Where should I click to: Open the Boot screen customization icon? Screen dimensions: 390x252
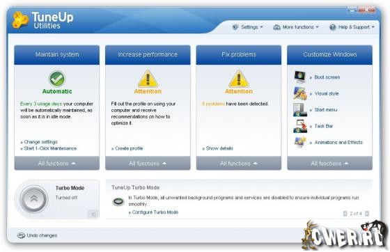299,77
